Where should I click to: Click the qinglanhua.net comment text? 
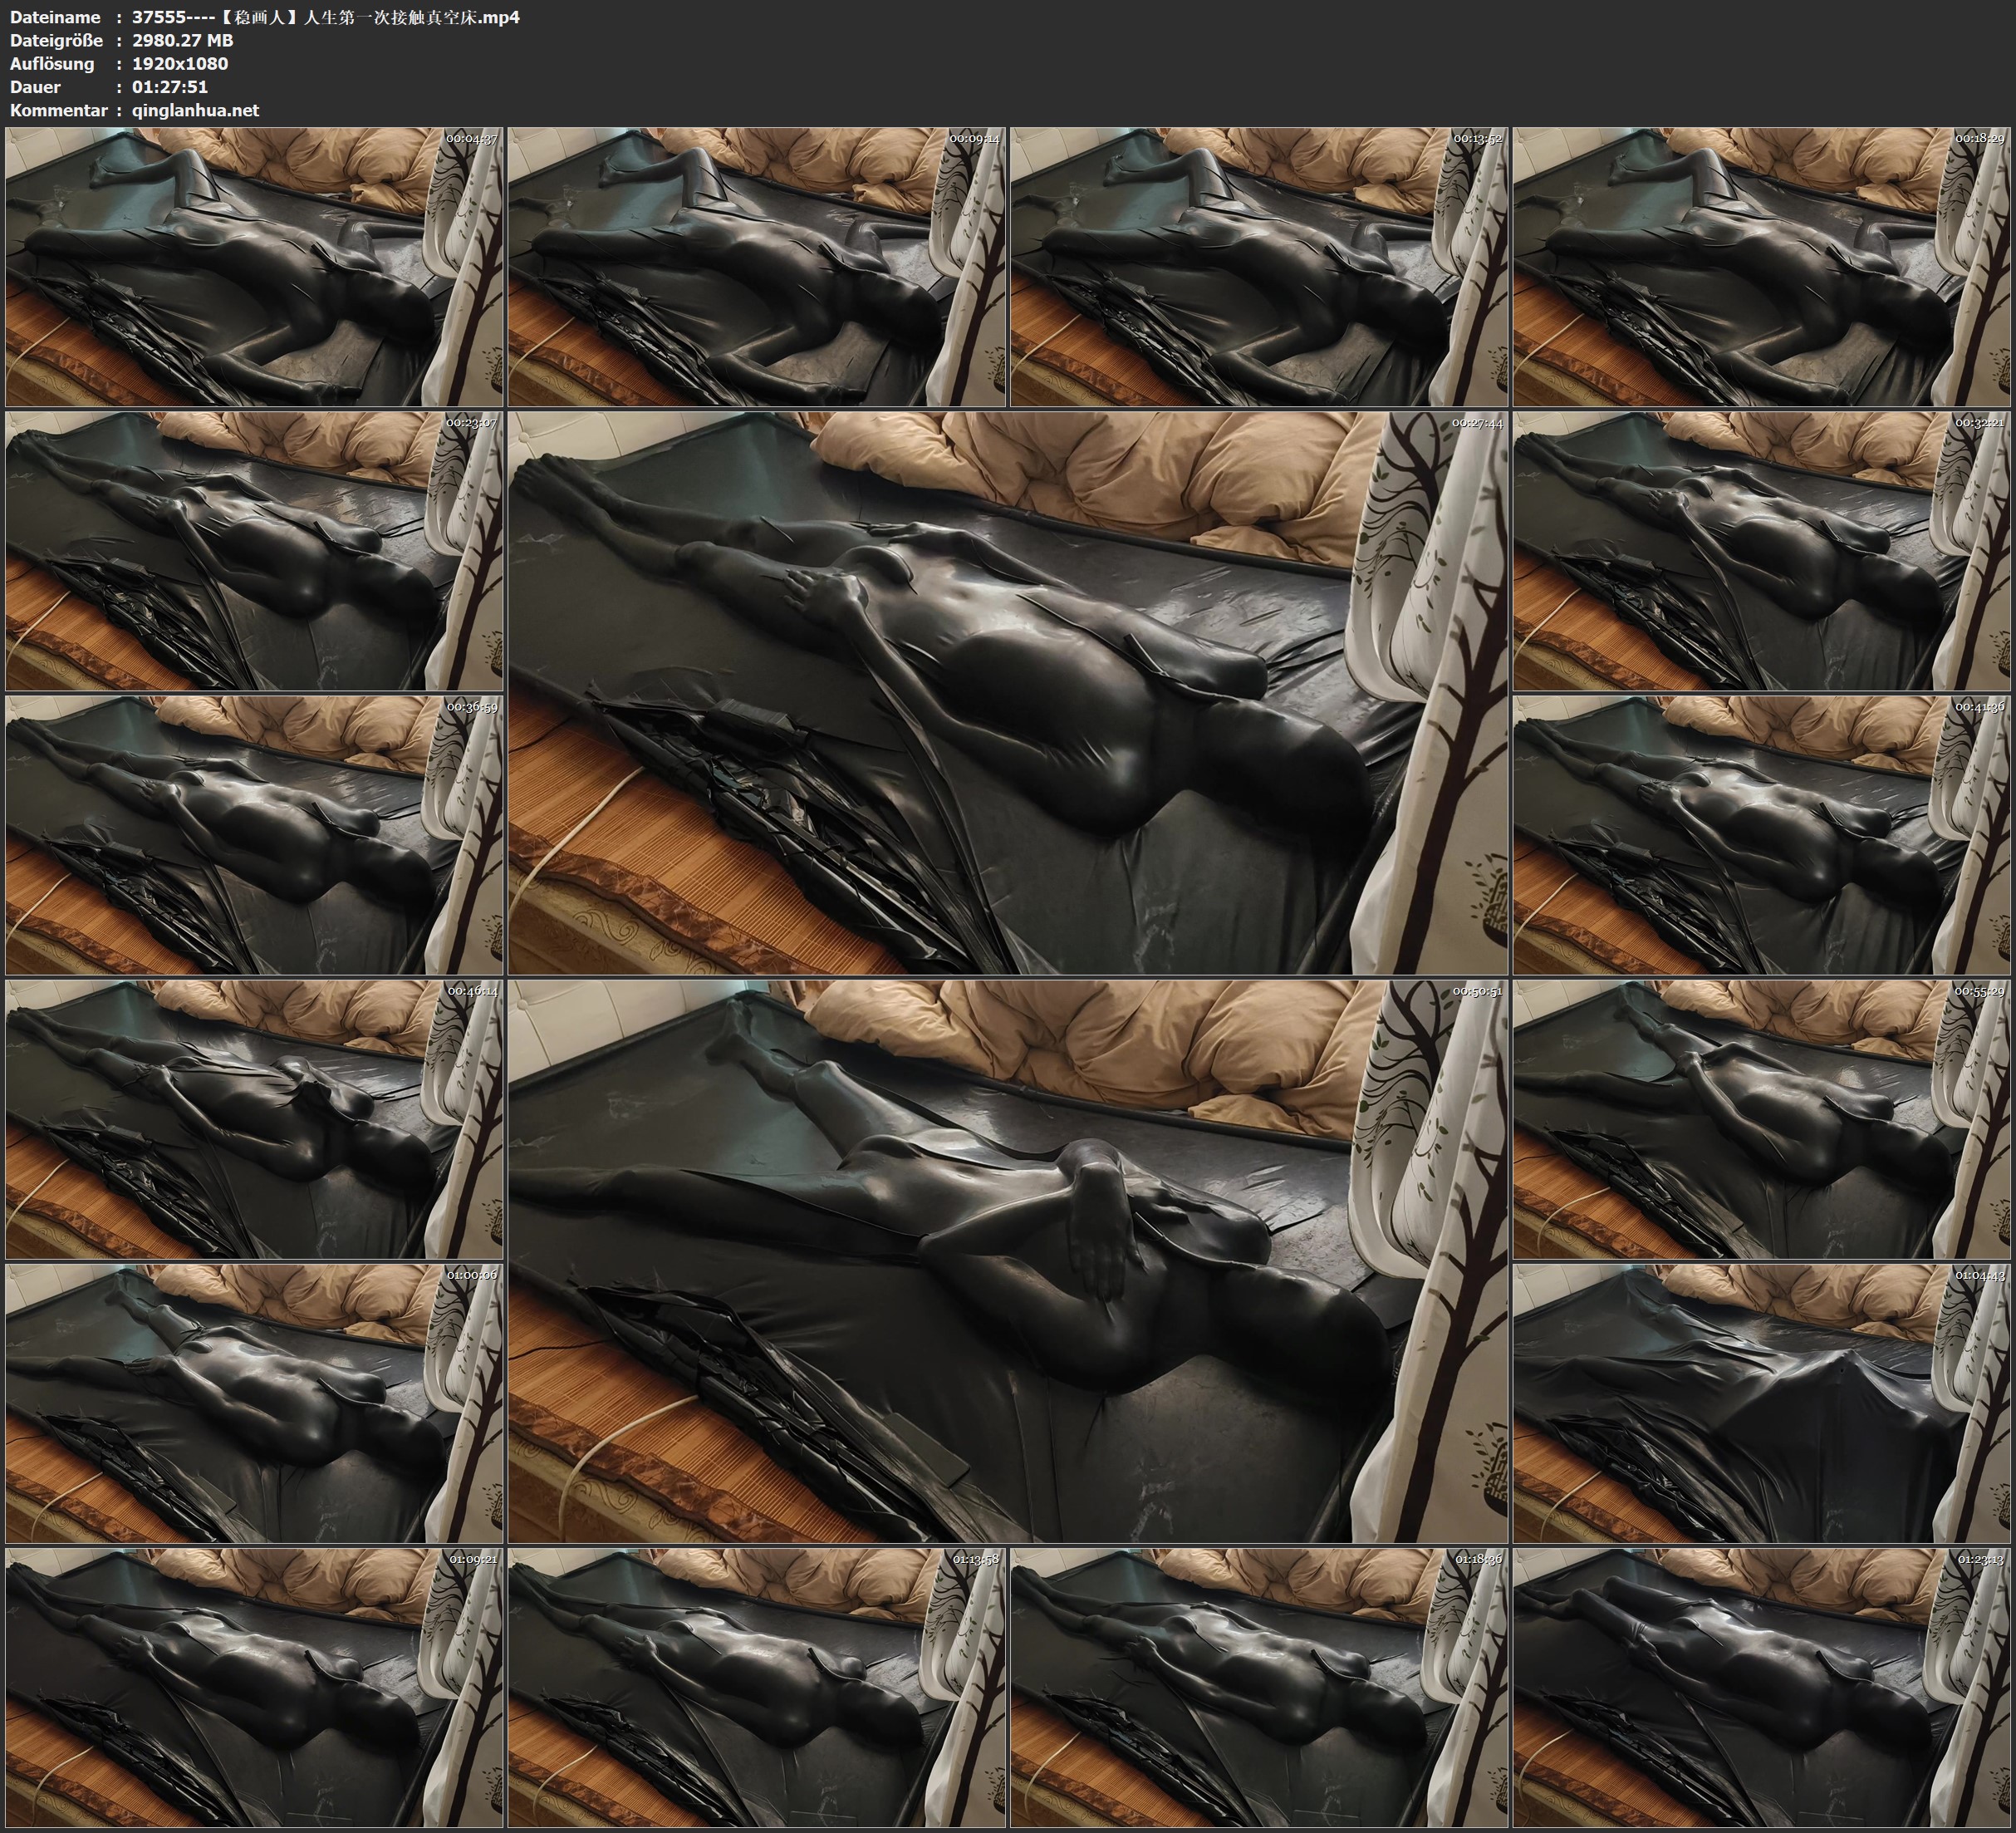tap(195, 110)
